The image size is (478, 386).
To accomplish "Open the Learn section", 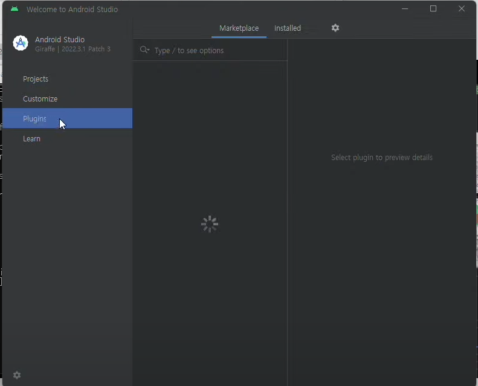I will point(67,138).
